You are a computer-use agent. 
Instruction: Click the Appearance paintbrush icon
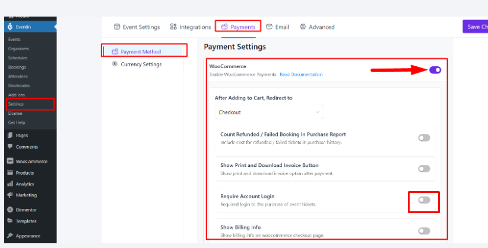click(10, 236)
